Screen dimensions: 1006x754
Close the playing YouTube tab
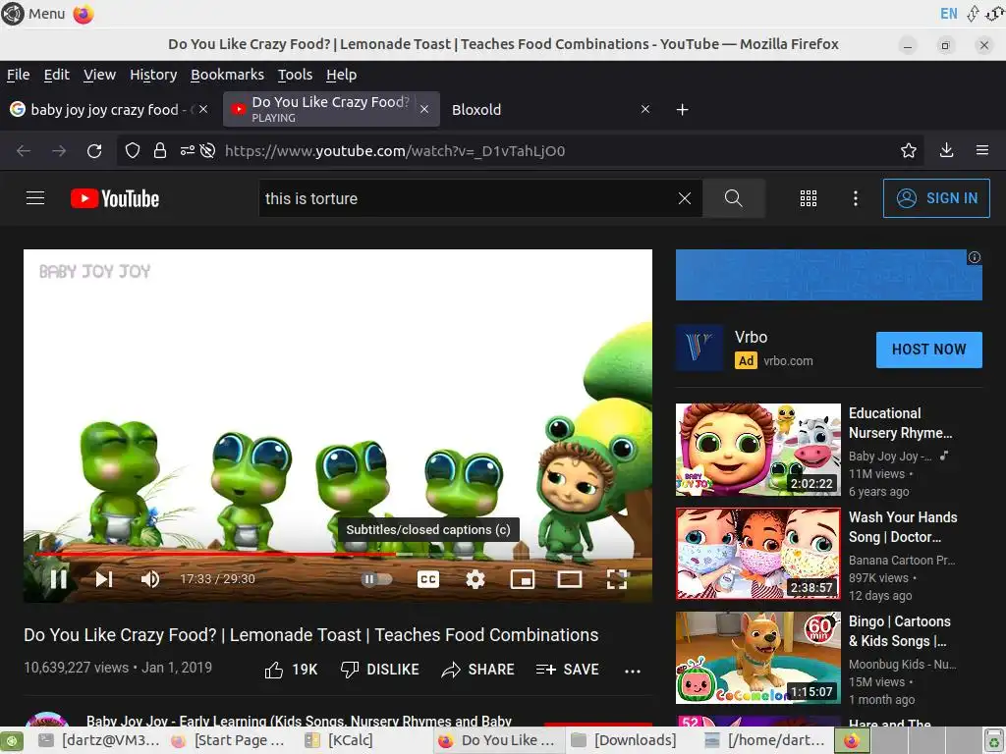424,110
